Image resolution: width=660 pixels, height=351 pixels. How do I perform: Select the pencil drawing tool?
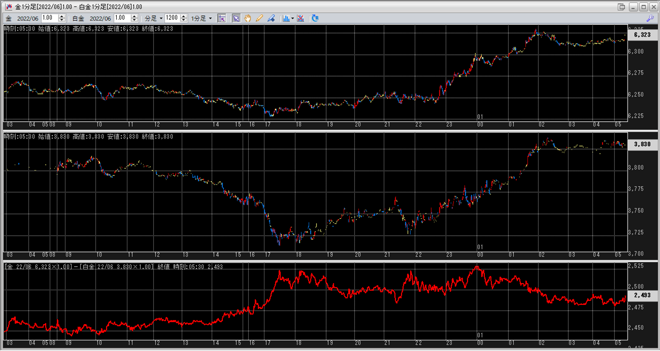click(259, 18)
